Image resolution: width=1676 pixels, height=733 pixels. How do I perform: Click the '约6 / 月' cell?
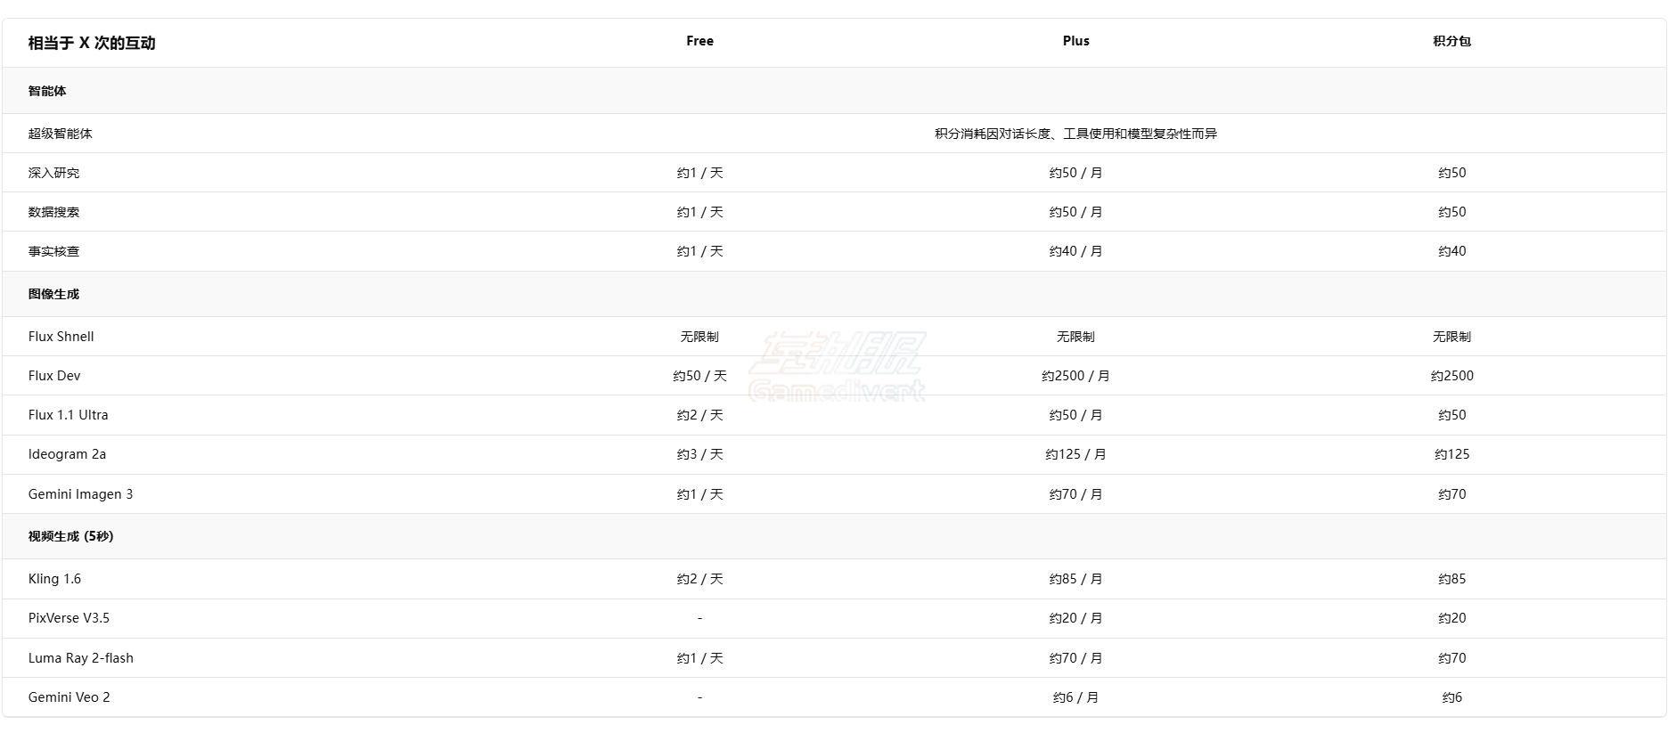click(x=1075, y=697)
